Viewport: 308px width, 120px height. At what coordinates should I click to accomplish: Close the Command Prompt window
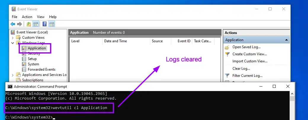(x=288, y=87)
